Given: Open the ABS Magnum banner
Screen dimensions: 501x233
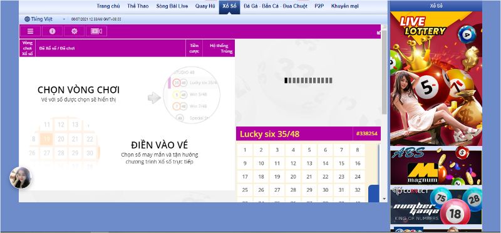Looking at the screenshot, I should (x=436, y=165).
